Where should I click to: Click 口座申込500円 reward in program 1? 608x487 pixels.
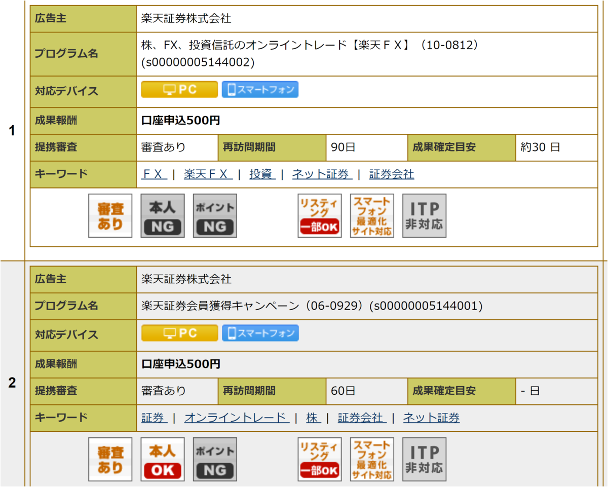tap(181, 121)
